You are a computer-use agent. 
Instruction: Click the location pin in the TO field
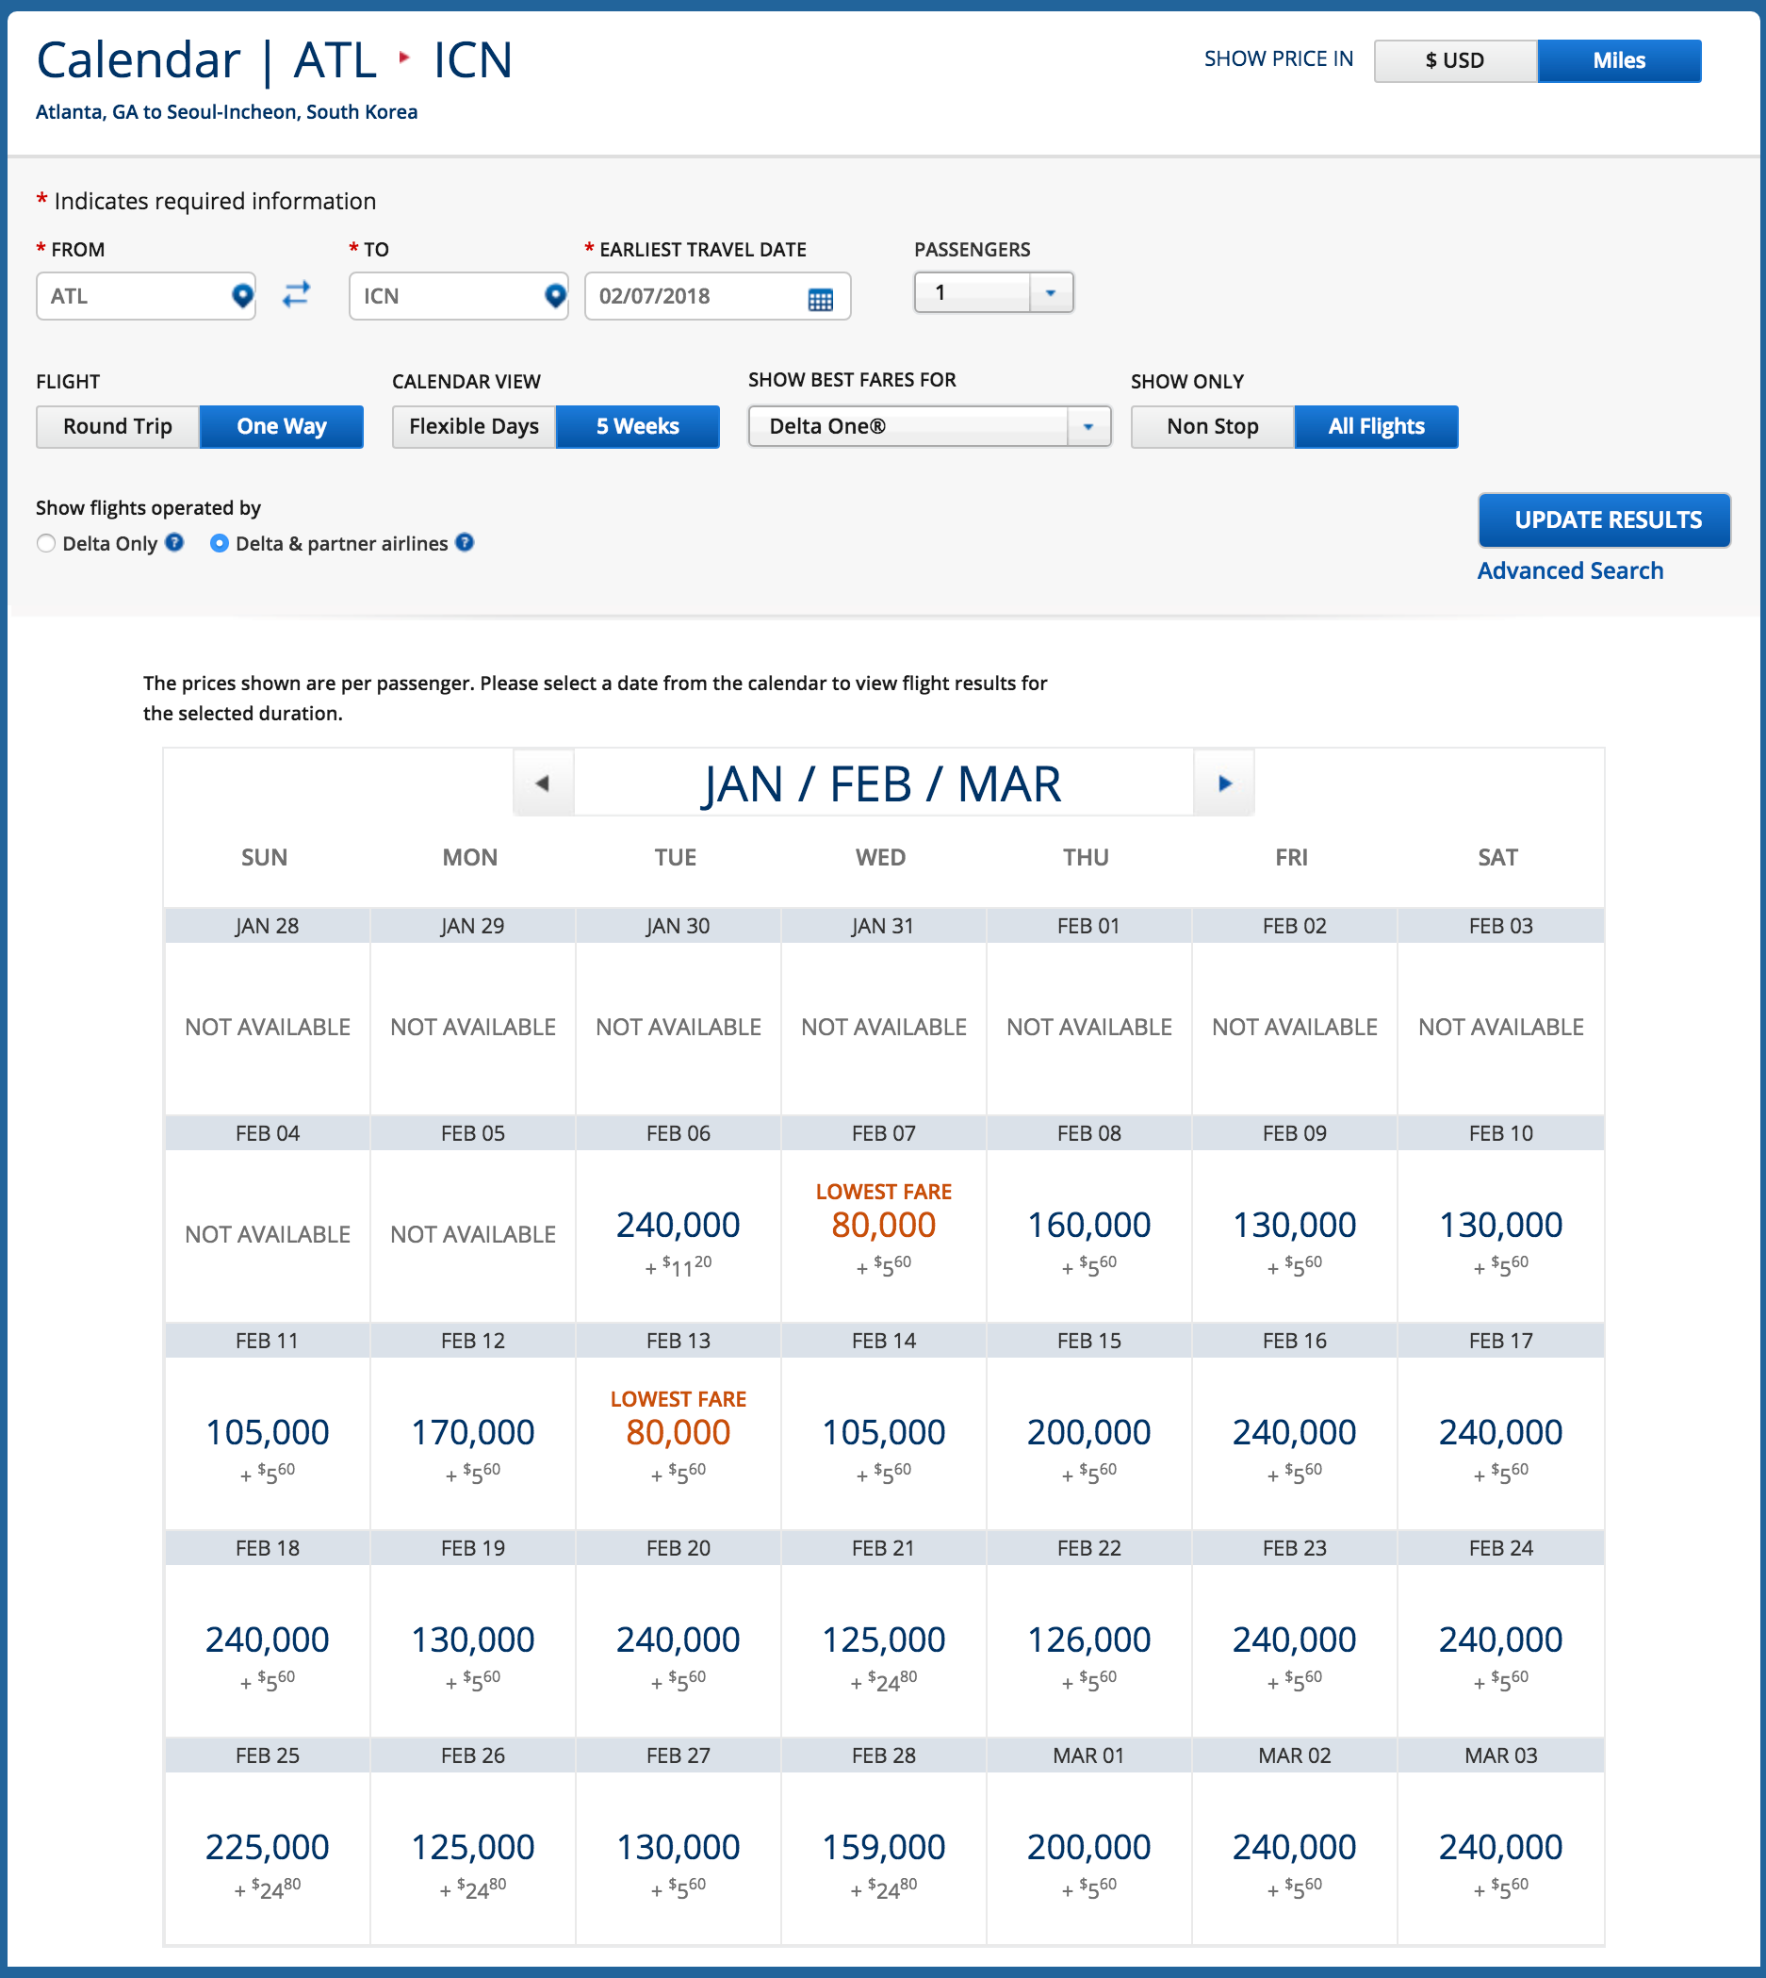554,295
